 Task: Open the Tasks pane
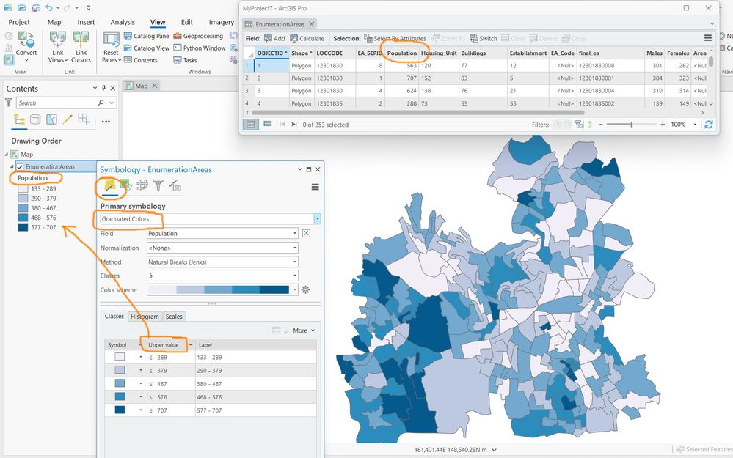tap(185, 60)
